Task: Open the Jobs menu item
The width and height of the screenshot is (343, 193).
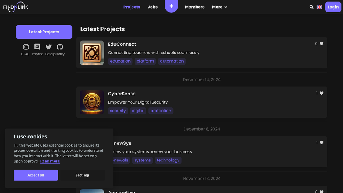Action: [152, 7]
